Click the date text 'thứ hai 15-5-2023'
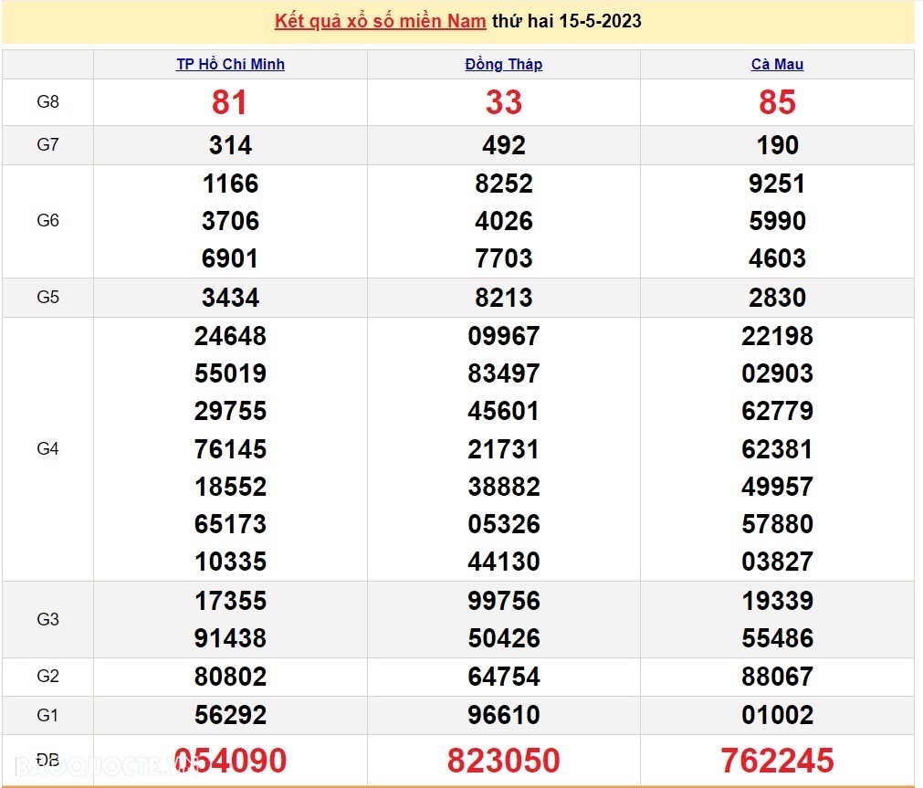The height and width of the screenshot is (788, 923). tap(566, 20)
